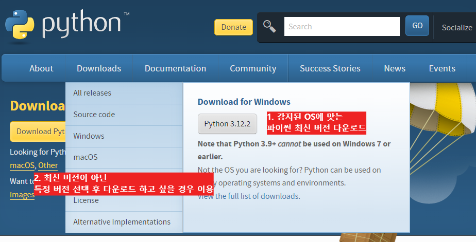Open the Community menu
Image resolution: width=476 pixels, height=242 pixels.
(253, 68)
